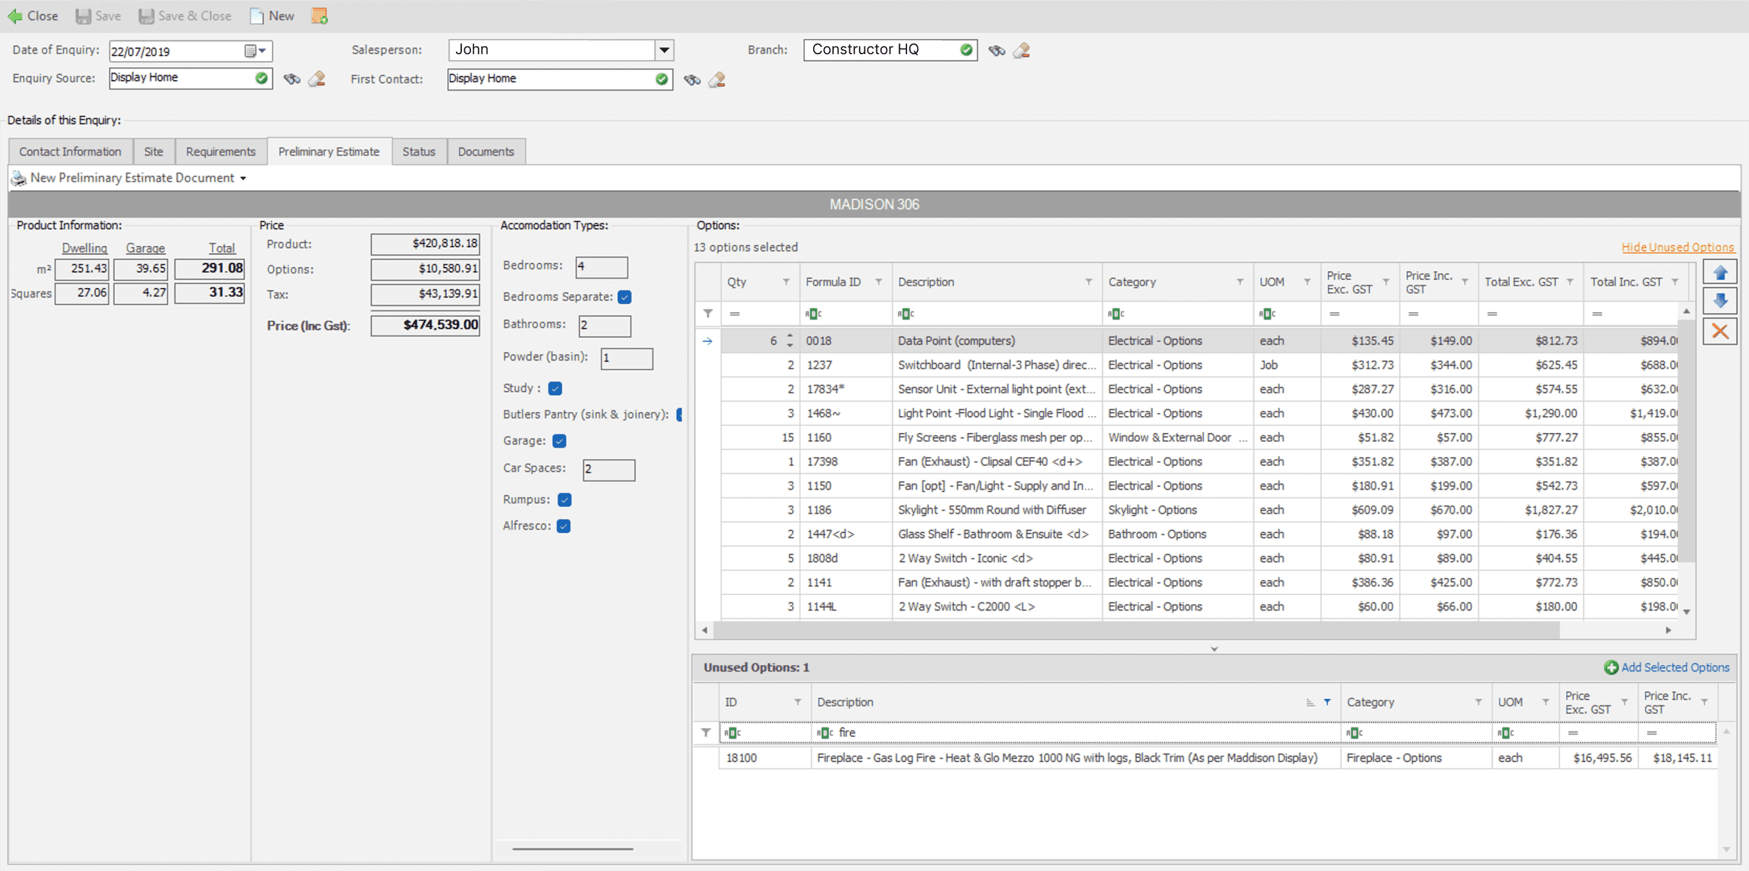Move selected option down with the blue down arrow
1749x871 pixels.
[1721, 301]
